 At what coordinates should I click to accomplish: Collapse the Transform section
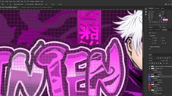tap(149, 36)
